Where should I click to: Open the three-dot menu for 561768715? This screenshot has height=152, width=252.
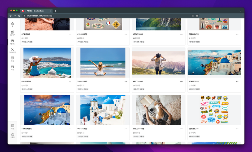coord(237,129)
